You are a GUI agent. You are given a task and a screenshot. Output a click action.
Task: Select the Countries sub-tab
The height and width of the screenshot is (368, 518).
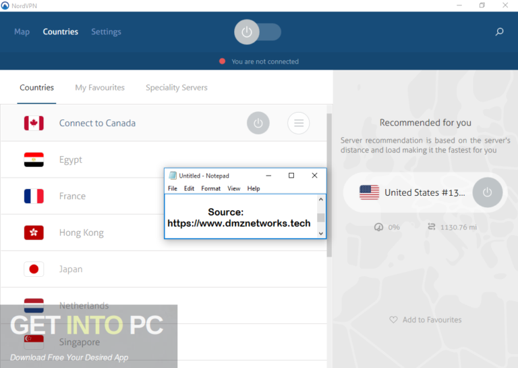coord(36,88)
